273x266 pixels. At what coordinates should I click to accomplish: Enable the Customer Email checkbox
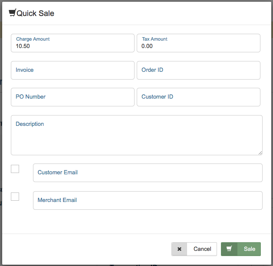pyautogui.click(x=15, y=169)
